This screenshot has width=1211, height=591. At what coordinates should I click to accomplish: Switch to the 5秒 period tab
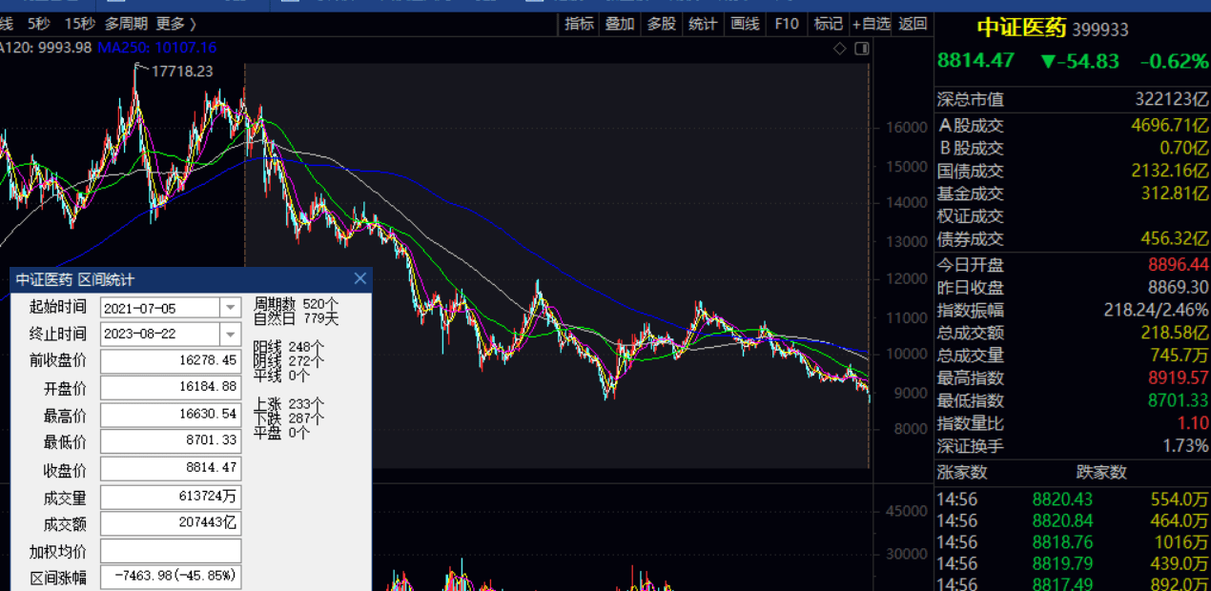[39, 24]
